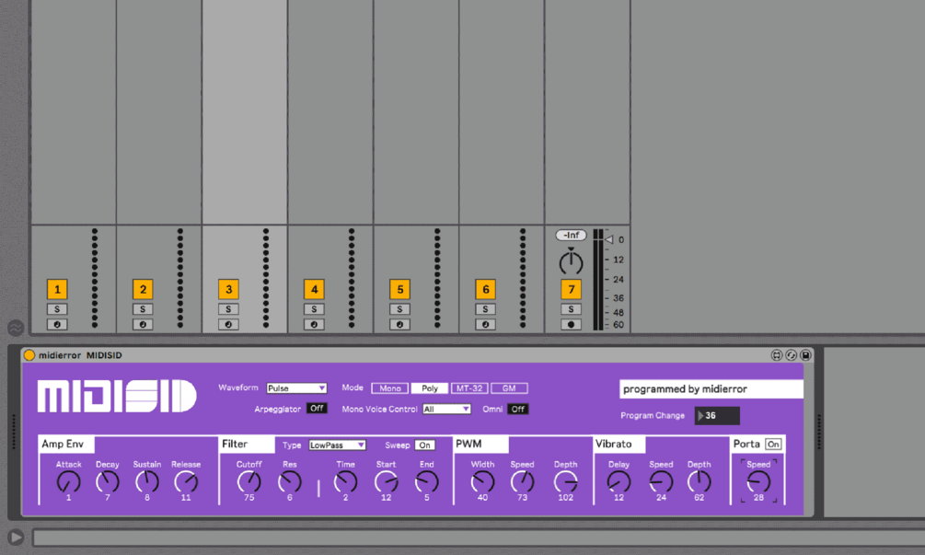Toggle track 3 activator button
Screen dimensions: 925x555
tap(228, 290)
